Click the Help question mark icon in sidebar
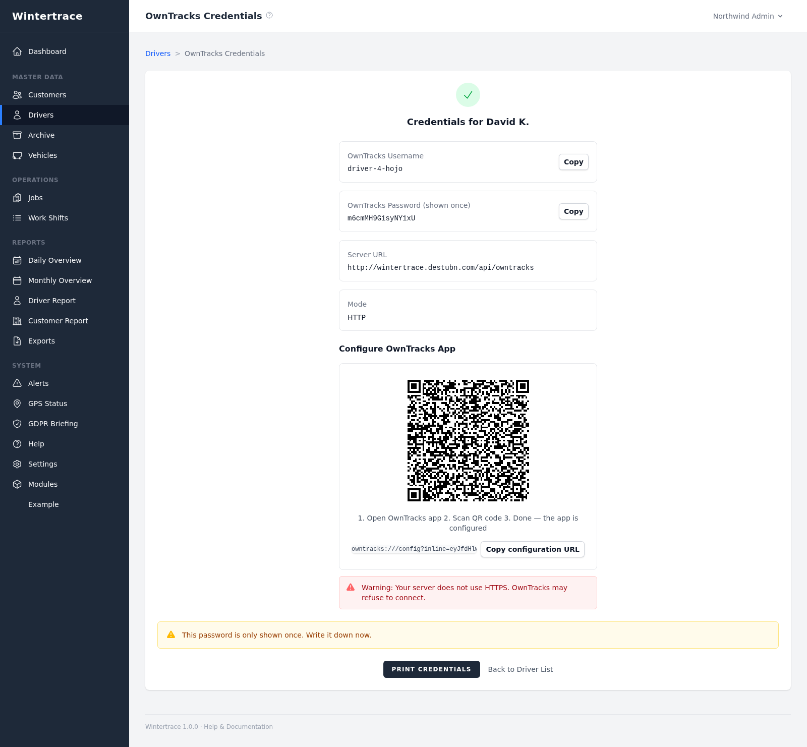807x747 pixels. 17,444
